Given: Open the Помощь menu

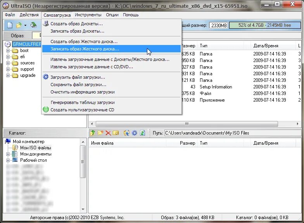Looking at the screenshot, I should (131, 15).
